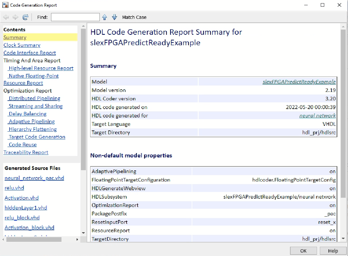Select High-level Resource Report in contents
This screenshot has height=256, width=348.
pyautogui.click(x=41, y=68)
